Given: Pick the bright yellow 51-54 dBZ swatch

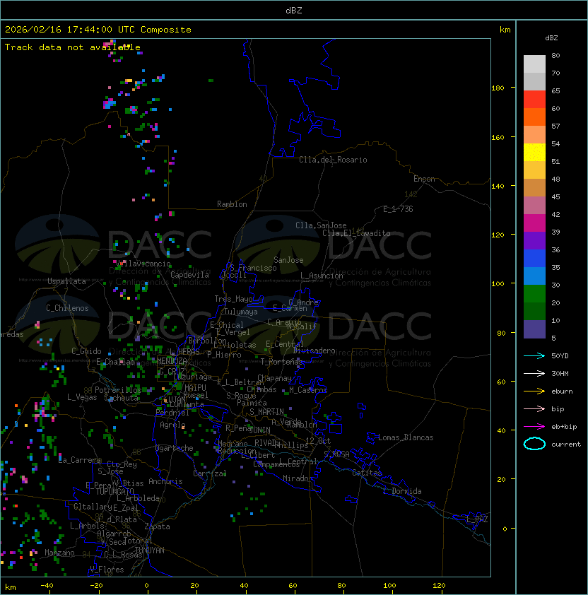Looking at the screenshot, I should click(x=534, y=152).
